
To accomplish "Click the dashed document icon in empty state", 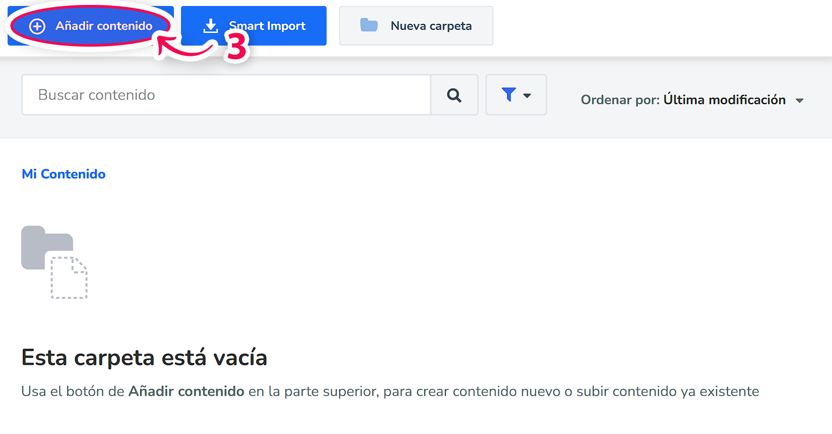I will coord(70,278).
